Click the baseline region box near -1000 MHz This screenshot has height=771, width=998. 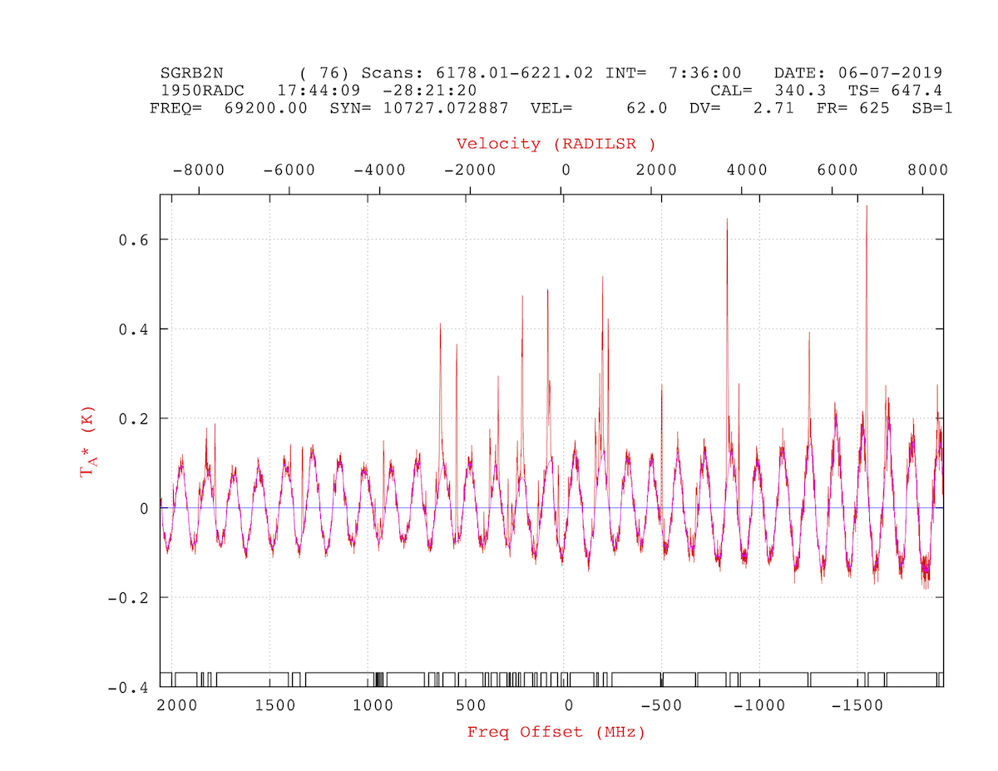(x=773, y=680)
